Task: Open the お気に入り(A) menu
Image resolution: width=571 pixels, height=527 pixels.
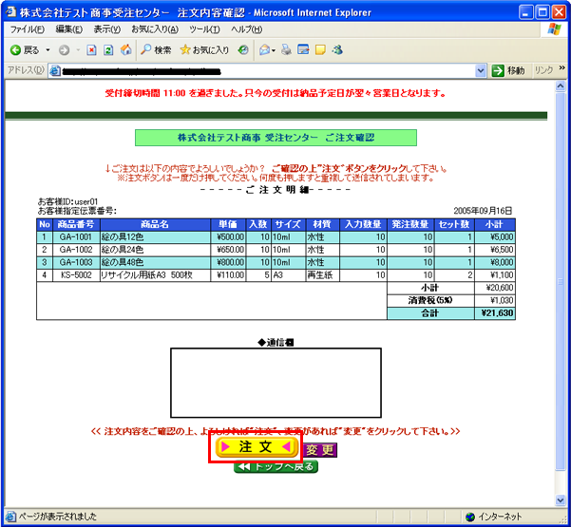Action: point(155,29)
